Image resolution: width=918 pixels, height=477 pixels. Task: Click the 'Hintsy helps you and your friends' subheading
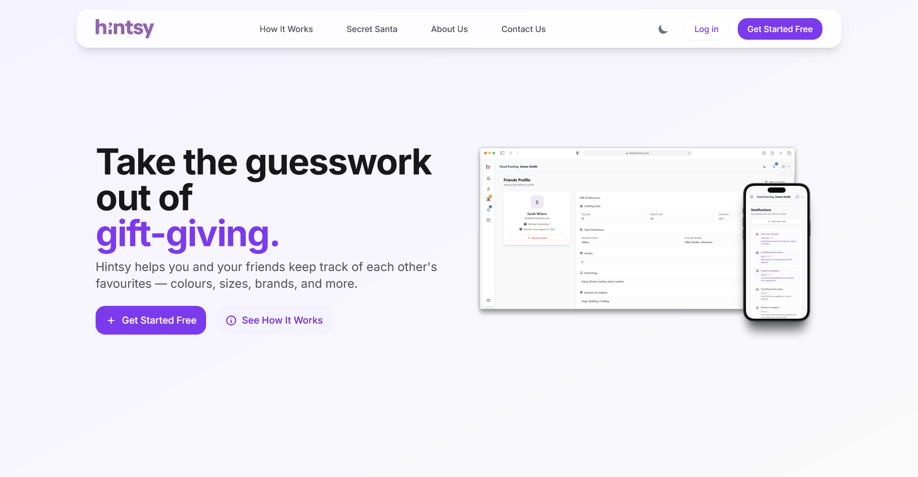click(x=266, y=275)
